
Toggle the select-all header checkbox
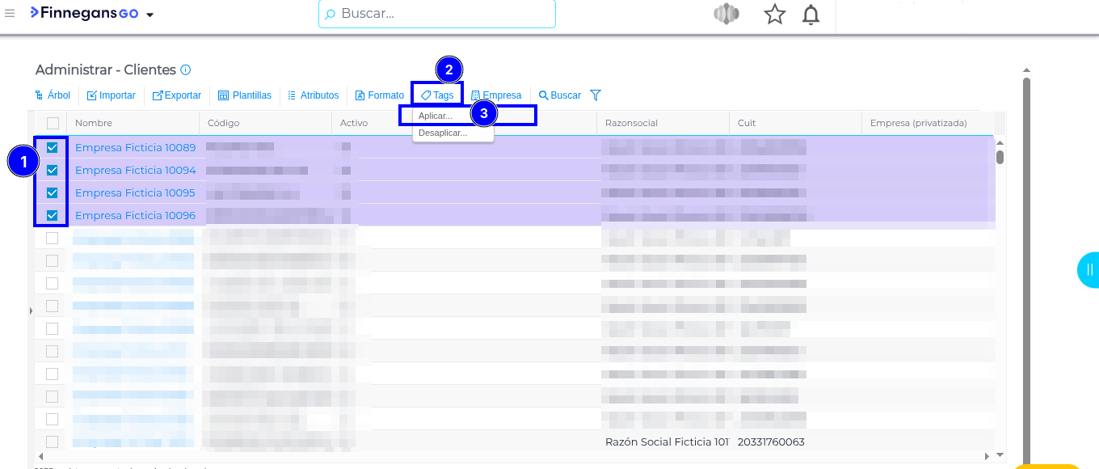click(x=53, y=124)
